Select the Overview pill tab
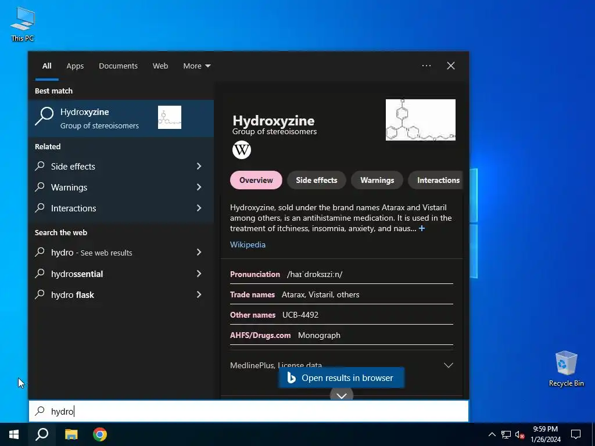The height and width of the screenshot is (446, 595). tap(256, 180)
